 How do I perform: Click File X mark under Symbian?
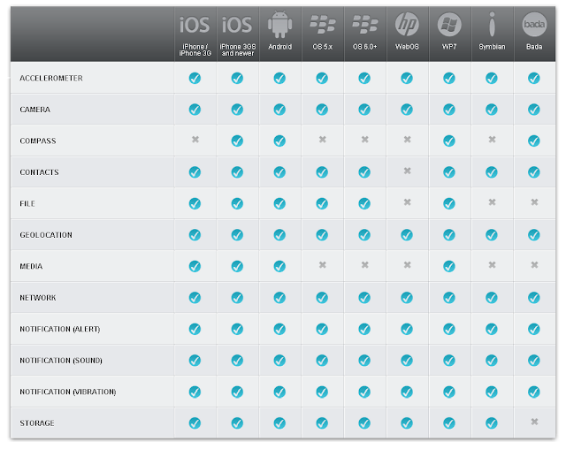(x=492, y=202)
